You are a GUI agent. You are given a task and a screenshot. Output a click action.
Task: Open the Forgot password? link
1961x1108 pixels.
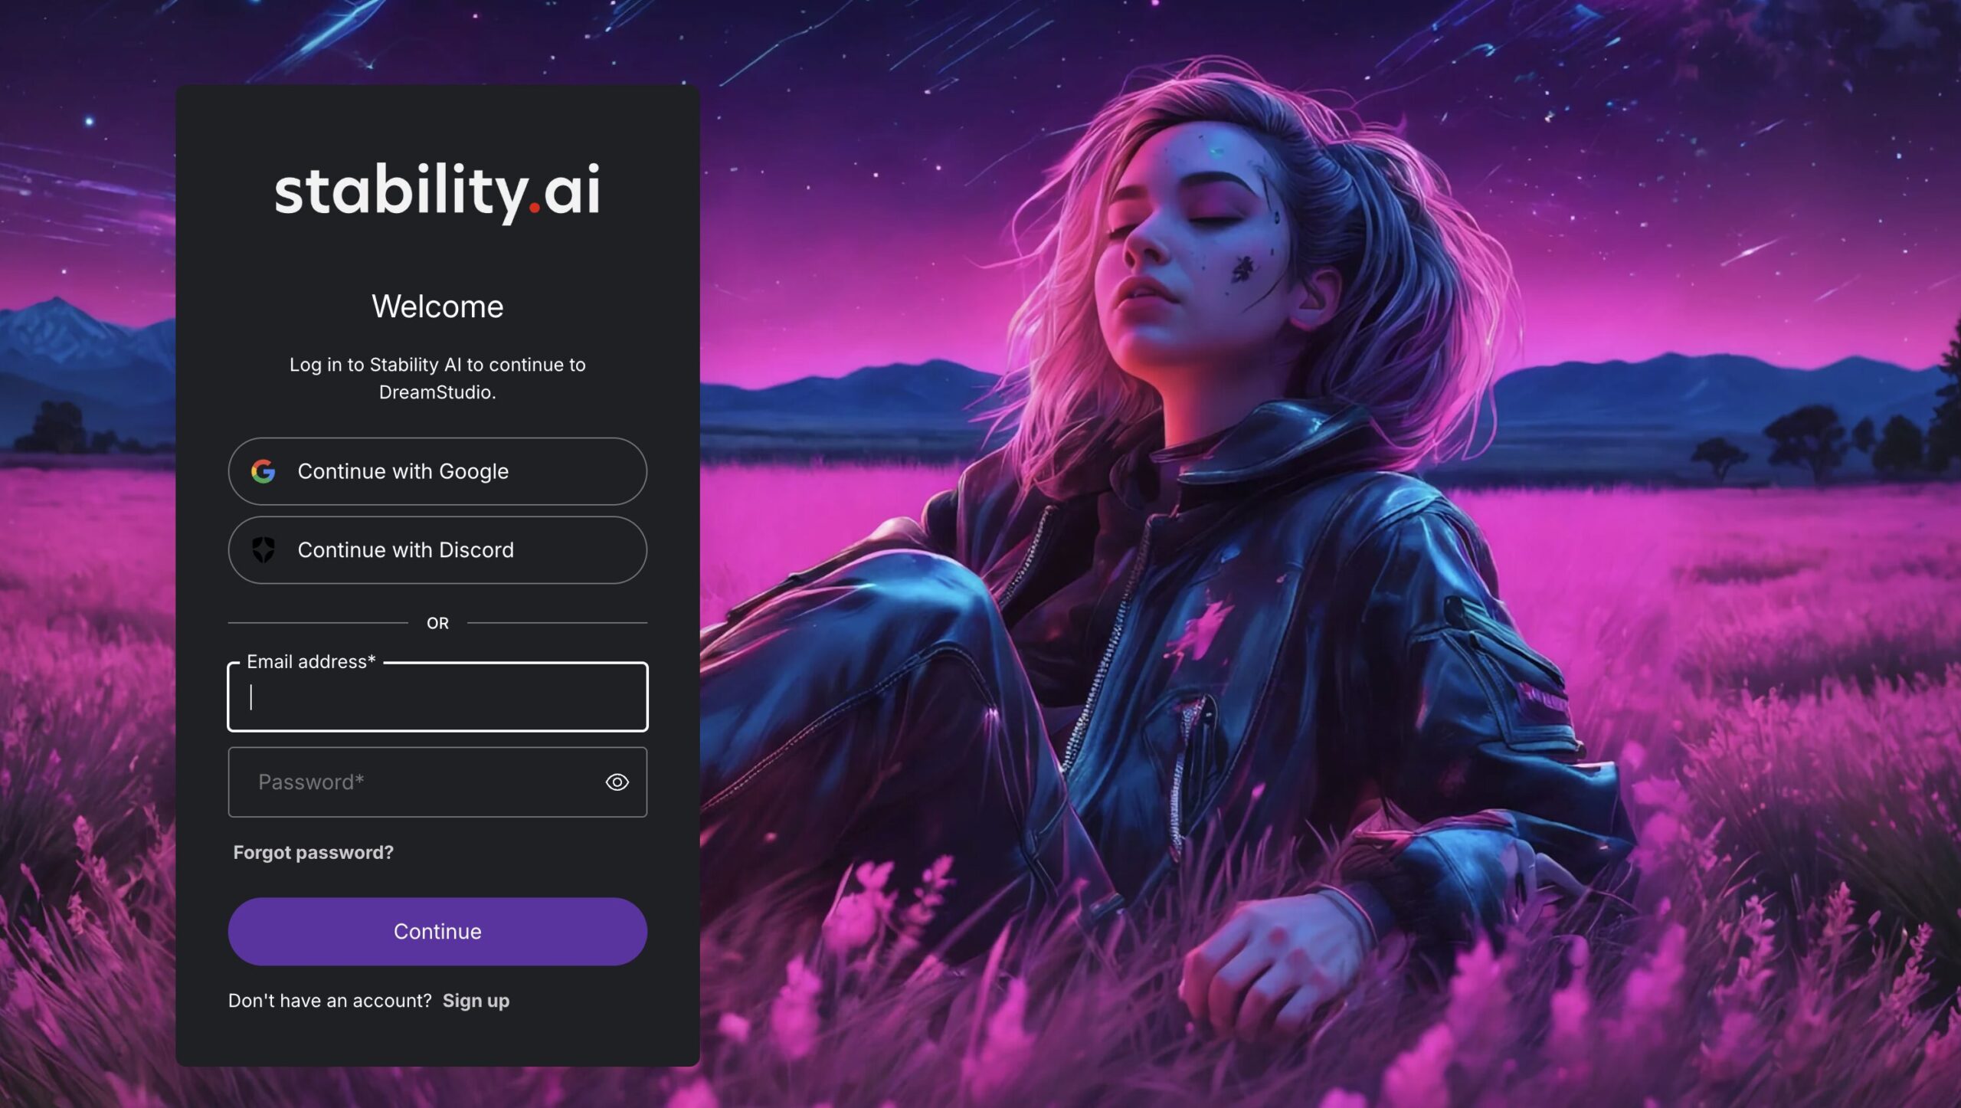(x=313, y=853)
